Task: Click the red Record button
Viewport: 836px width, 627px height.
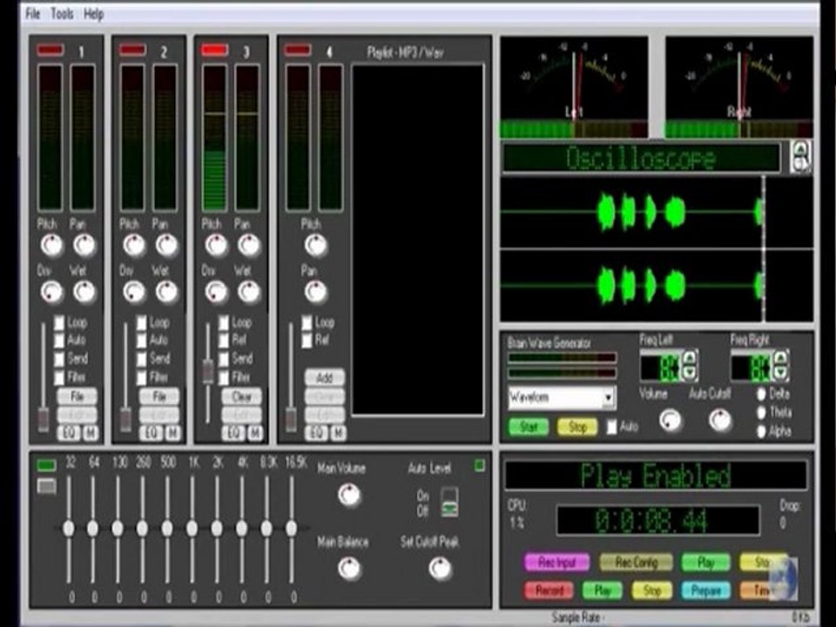Action: [x=549, y=590]
